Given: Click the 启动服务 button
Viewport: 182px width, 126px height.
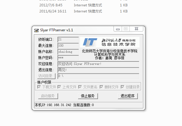Looking at the screenshot, I should tap(48, 96).
